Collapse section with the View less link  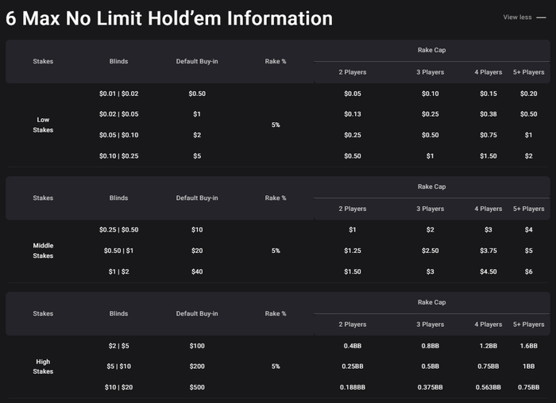click(x=517, y=17)
